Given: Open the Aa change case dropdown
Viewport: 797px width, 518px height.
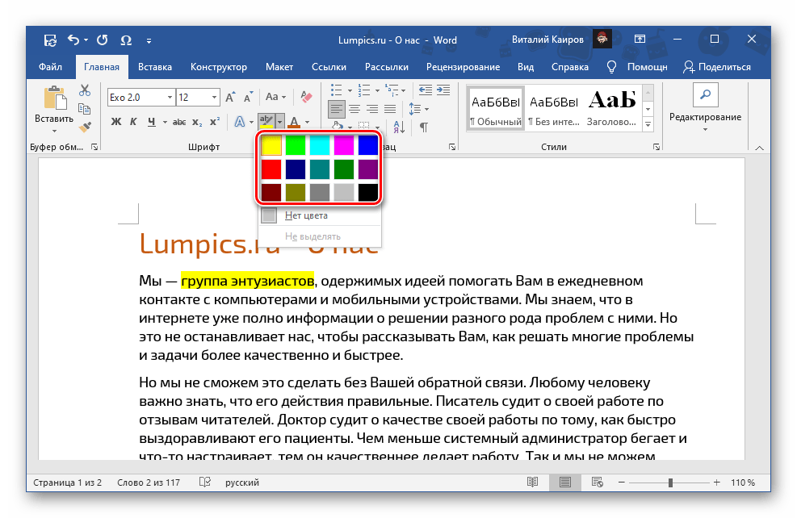Looking at the screenshot, I should [x=276, y=97].
